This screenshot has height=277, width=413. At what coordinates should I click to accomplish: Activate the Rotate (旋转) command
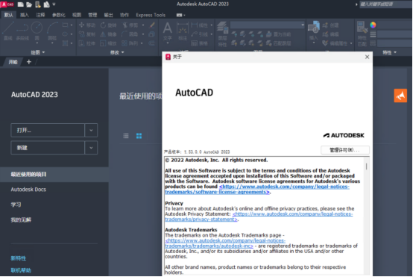pos(108,25)
